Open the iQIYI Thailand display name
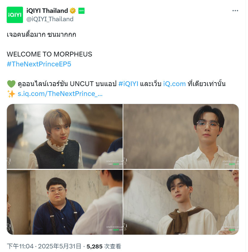 tap(47, 10)
